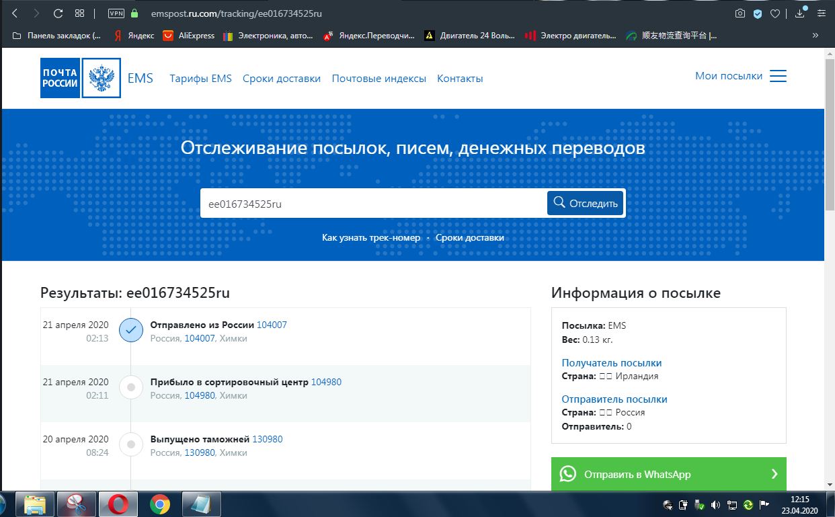
Task: Go to the Почтовые индексы page
Action: 379,79
